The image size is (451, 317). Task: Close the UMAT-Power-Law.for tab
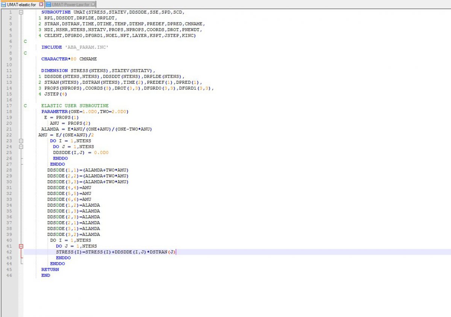tap(93, 5)
